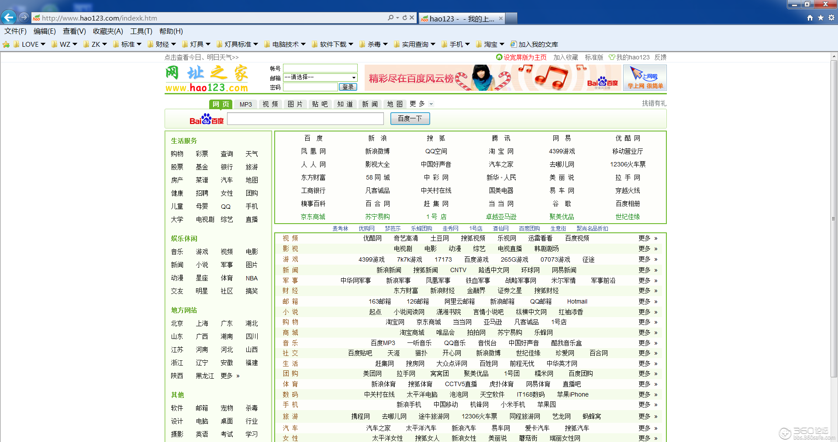The width and height of the screenshot is (838, 442).
Task: Open the 京东商城 link in the green shopping row
Action: tap(313, 217)
